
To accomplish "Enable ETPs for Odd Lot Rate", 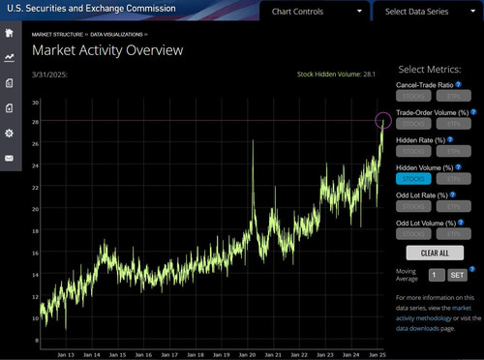I will [454, 206].
